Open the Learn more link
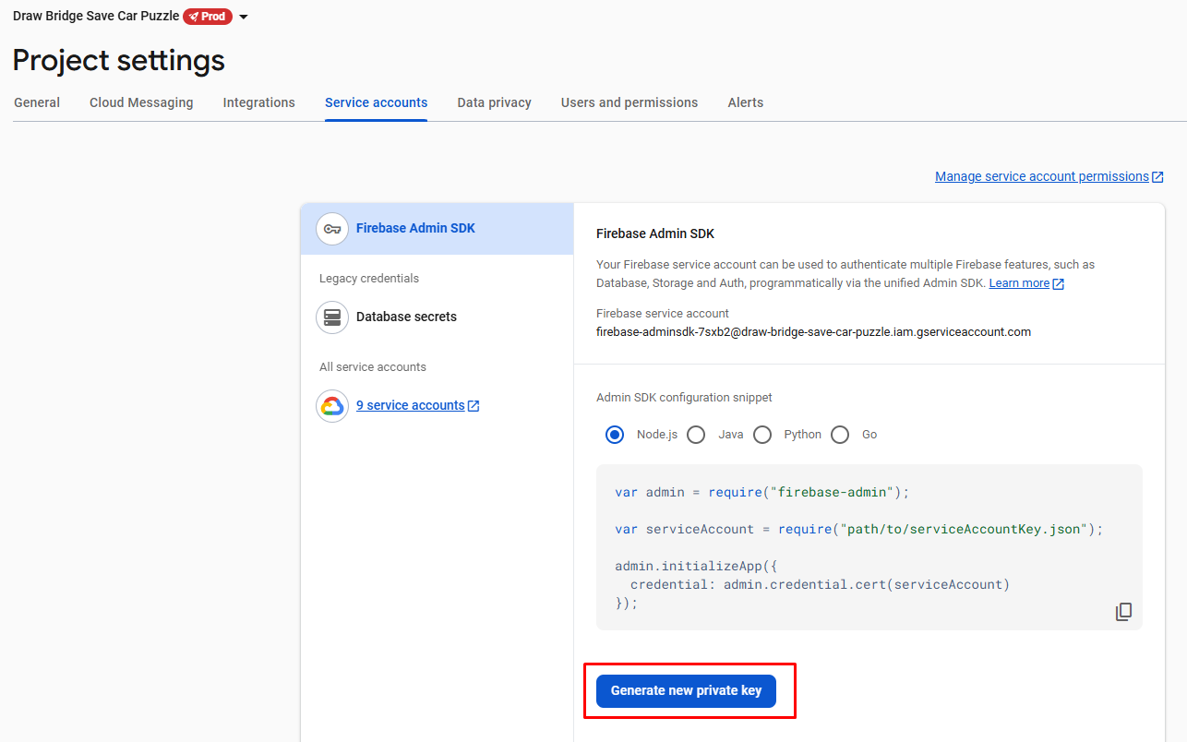The image size is (1187, 742). pyautogui.click(x=1019, y=283)
